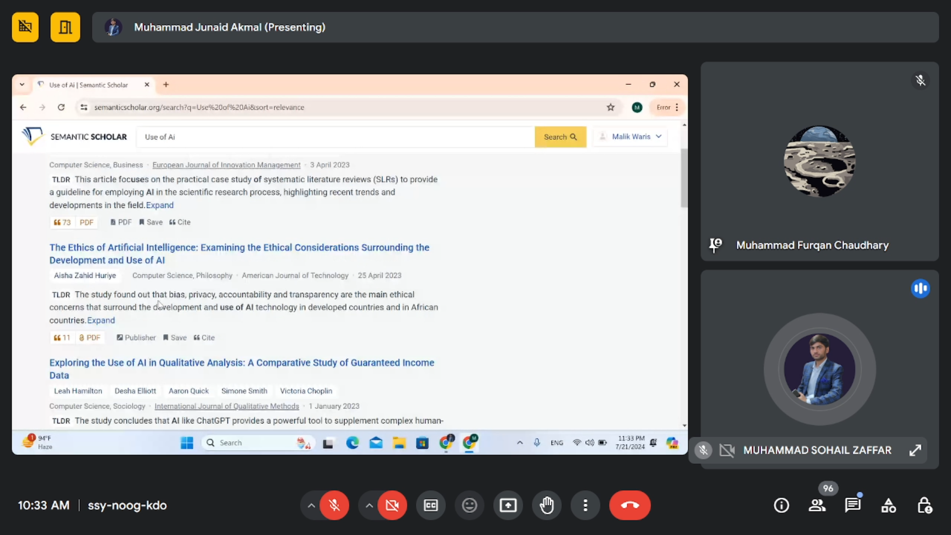
Task: Bookmark this page with the star icon
Action: [610, 107]
